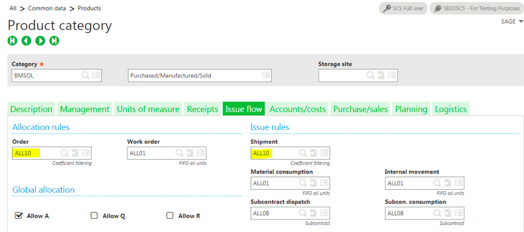Click Order field search magnifier icon
The image size is (524, 232).
(64, 153)
